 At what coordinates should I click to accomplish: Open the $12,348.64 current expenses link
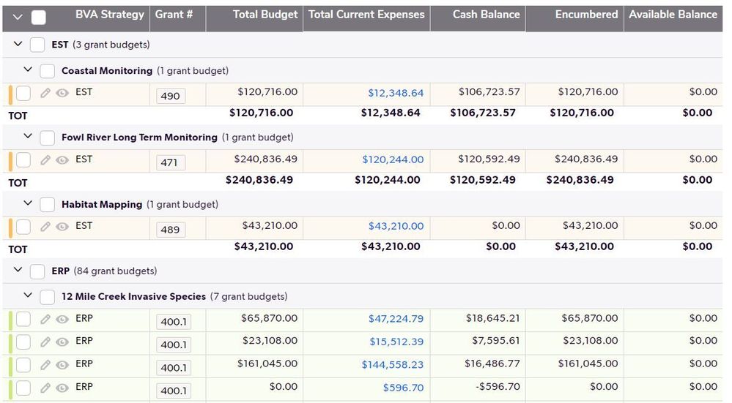396,93
